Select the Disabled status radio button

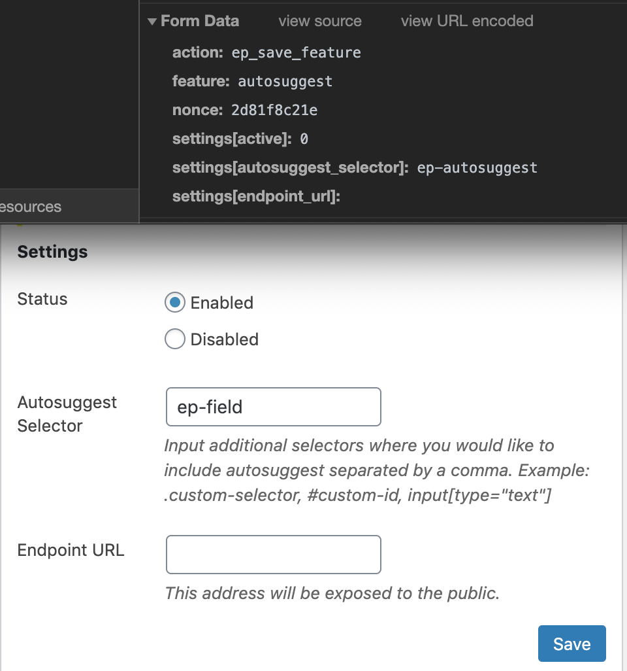point(174,339)
